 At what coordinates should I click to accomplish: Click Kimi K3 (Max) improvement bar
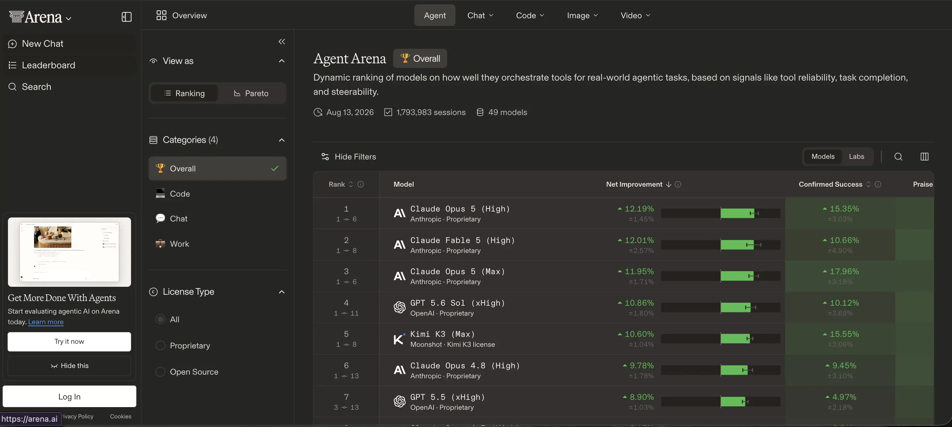click(x=720, y=339)
